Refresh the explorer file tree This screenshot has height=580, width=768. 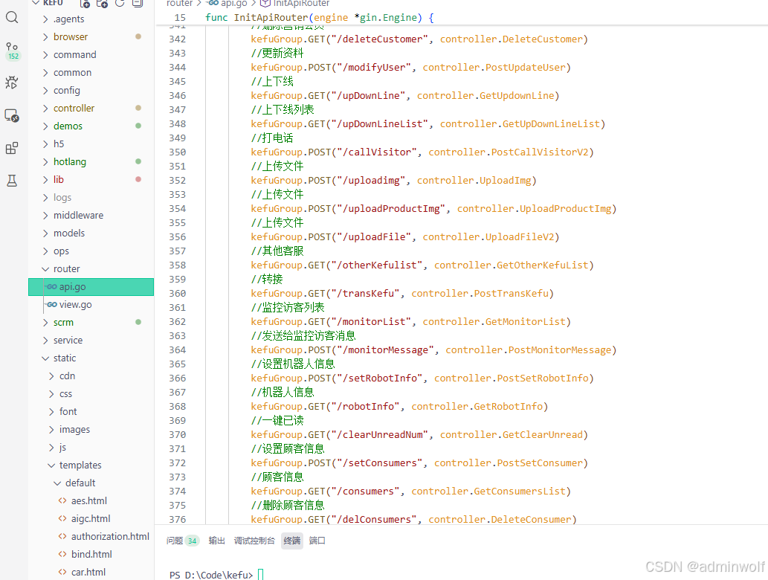120,3
